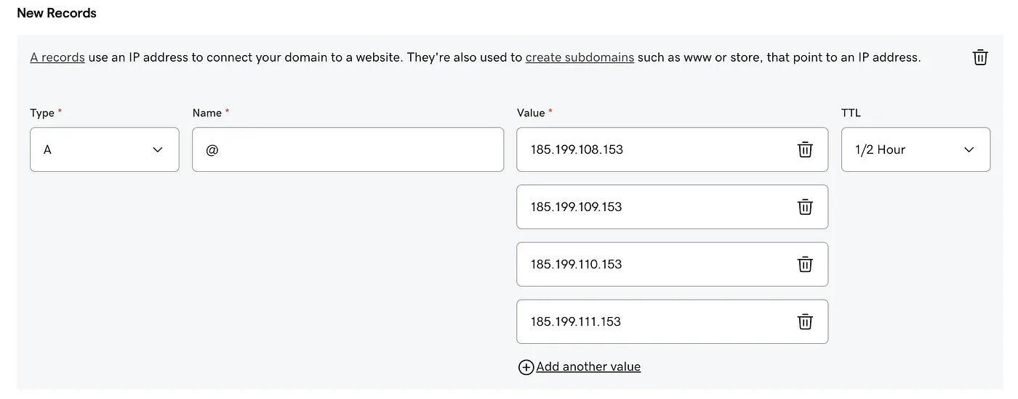Click the 'Value' field label
Image resolution: width=1018 pixels, height=399 pixels.
pyautogui.click(x=531, y=112)
